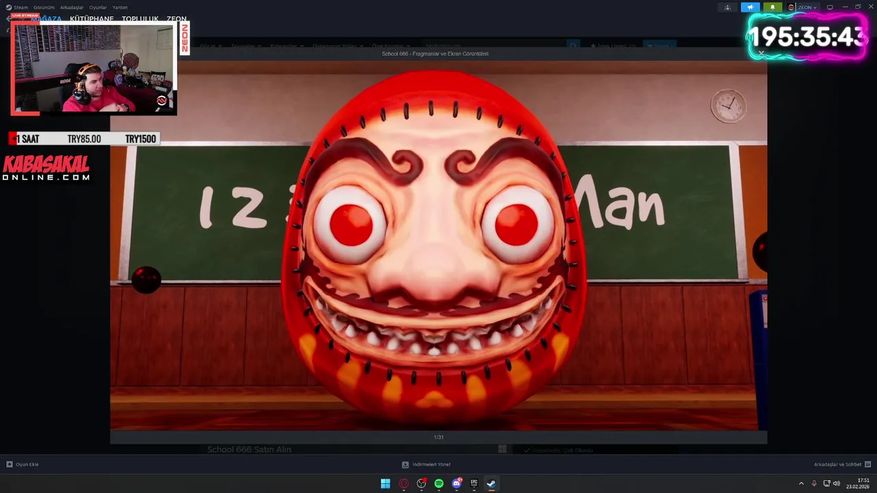Click the download icon beside İndirmeleri Yönet
877x493 pixels.
405,464
